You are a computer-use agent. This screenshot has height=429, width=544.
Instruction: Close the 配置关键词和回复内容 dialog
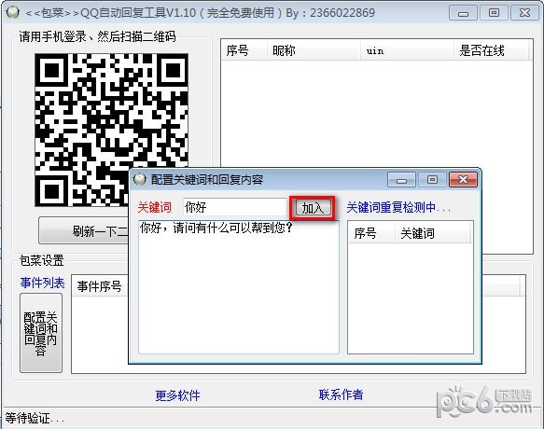(463, 180)
